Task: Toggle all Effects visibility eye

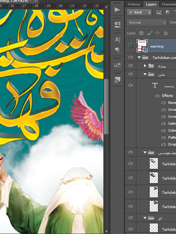Action: (x=157, y=96)
